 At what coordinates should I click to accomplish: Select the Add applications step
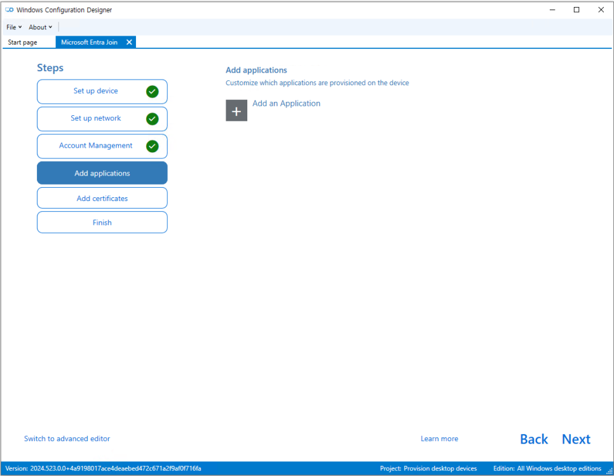pyautogui.click(x=102, y=173)
